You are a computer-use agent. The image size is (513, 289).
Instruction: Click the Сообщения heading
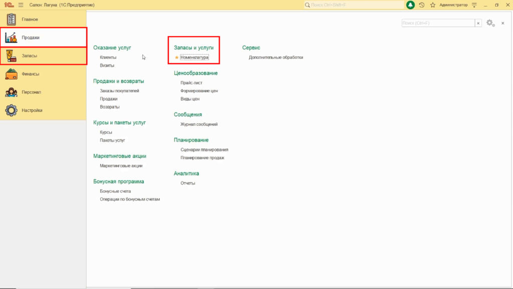click(x=188, y=115)
